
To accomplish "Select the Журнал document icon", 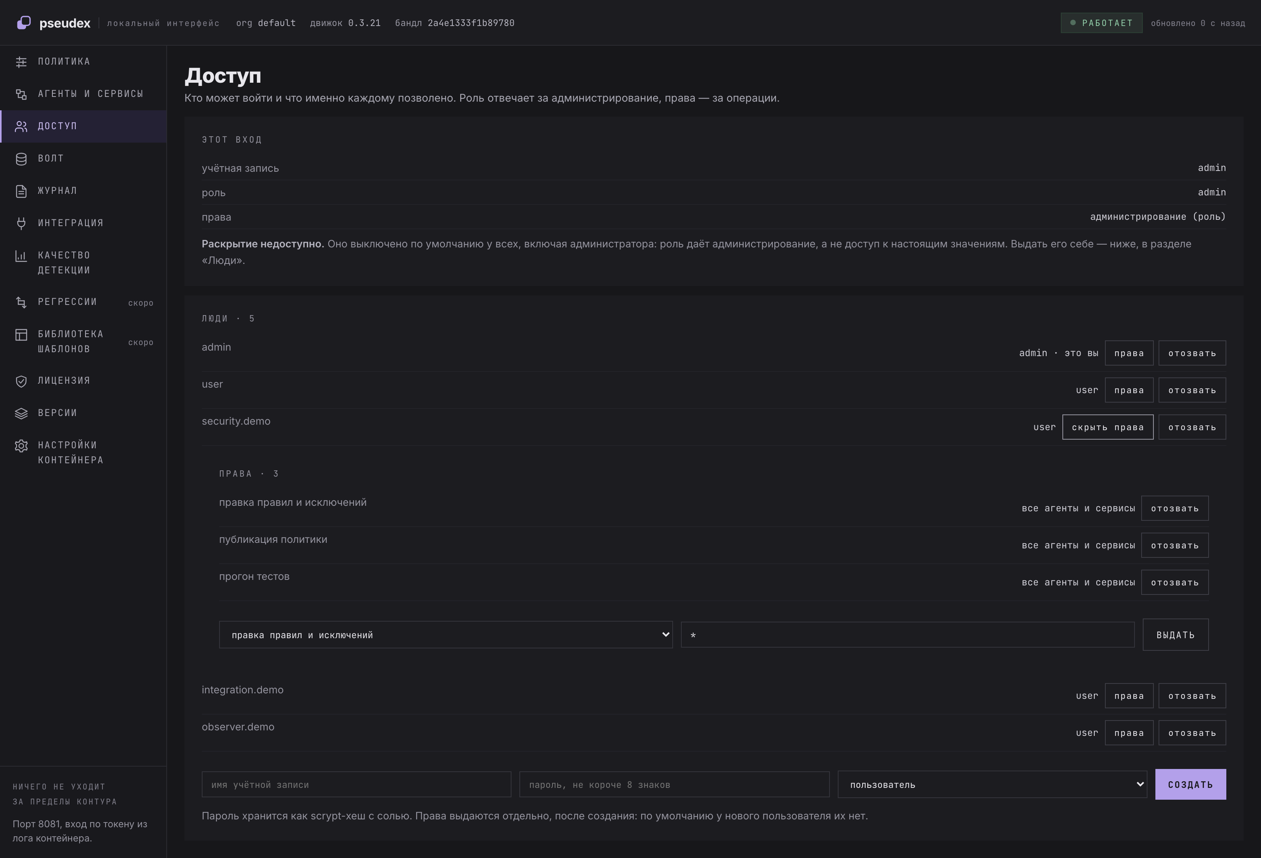I will pos(21,191).
